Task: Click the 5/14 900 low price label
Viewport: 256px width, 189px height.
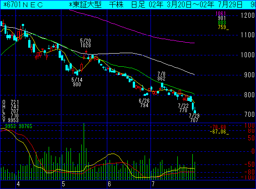Action: point(77,82)
